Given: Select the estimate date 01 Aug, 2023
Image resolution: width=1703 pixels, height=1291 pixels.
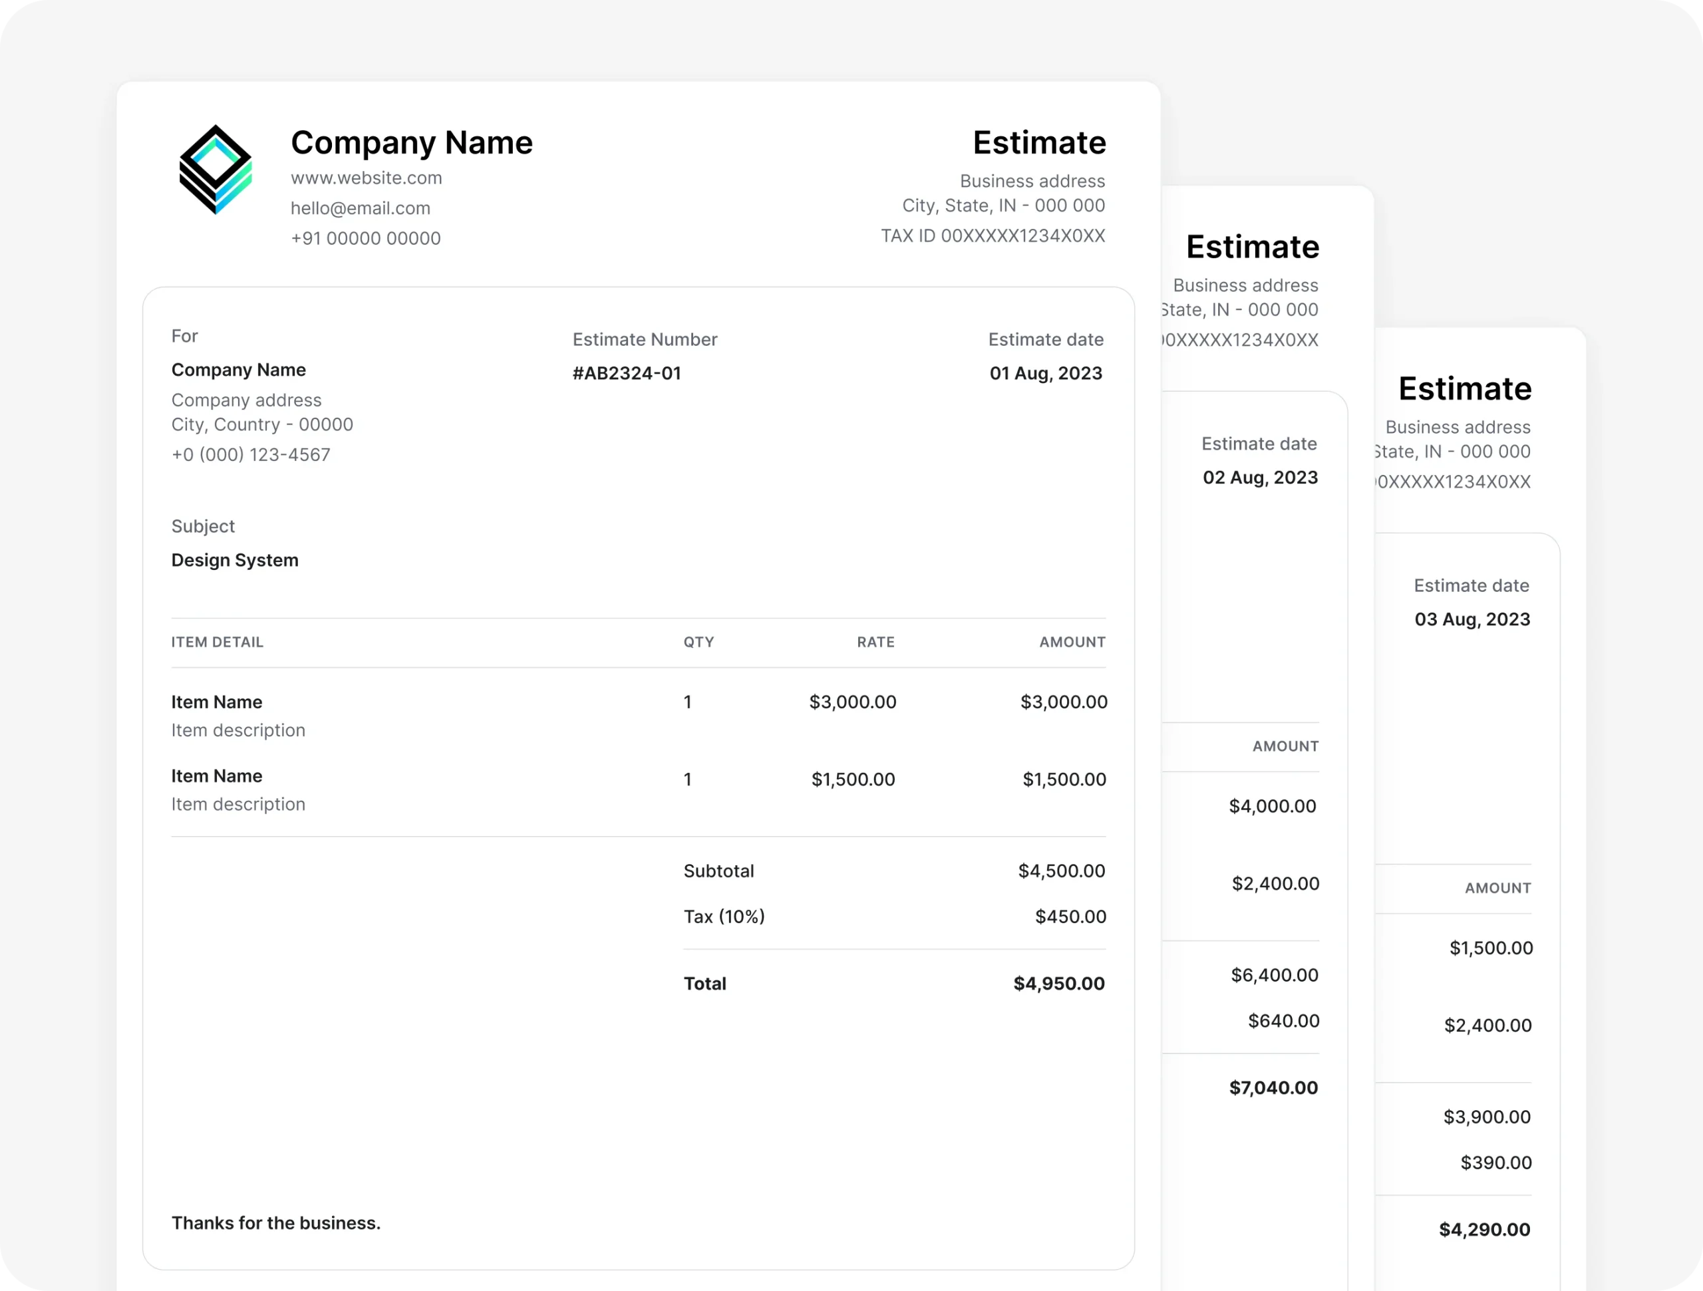Looking at the screenshot, I should (1046, 372).
